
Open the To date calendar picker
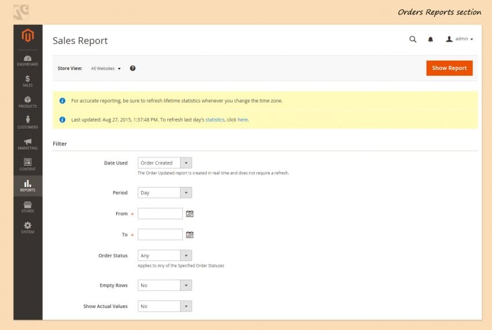[189, 234]
